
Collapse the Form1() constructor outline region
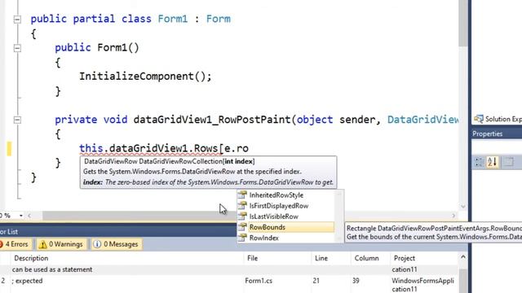pyautogui.click(x=17, y=48)
